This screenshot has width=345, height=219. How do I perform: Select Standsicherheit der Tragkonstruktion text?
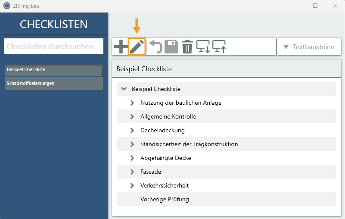(189, 144)
